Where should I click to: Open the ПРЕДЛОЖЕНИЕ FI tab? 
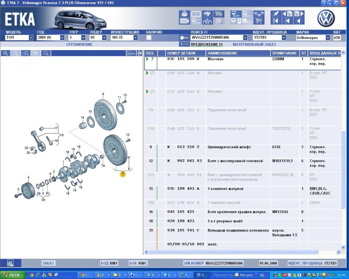[206, 44]
